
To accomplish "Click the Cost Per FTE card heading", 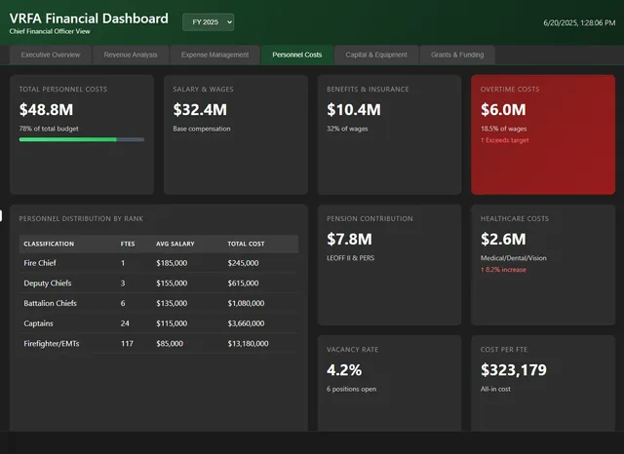I will pyautogui.click(x=504, y=350).
